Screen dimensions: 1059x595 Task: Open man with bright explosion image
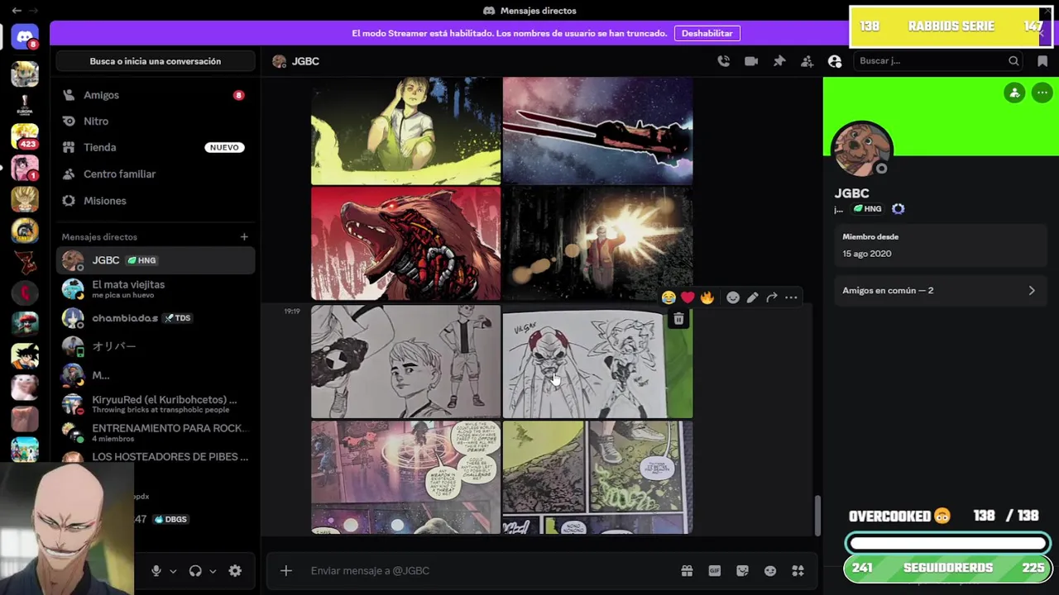pos(598,244)
